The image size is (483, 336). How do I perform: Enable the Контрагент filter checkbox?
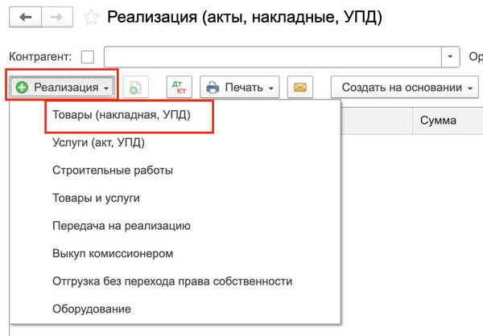[x=88, y=57]
